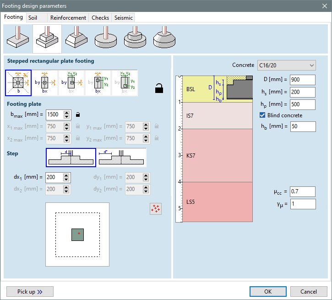Click the γμ safety factor field
This screenshot has width=332, height=300.
coord(303,204)
